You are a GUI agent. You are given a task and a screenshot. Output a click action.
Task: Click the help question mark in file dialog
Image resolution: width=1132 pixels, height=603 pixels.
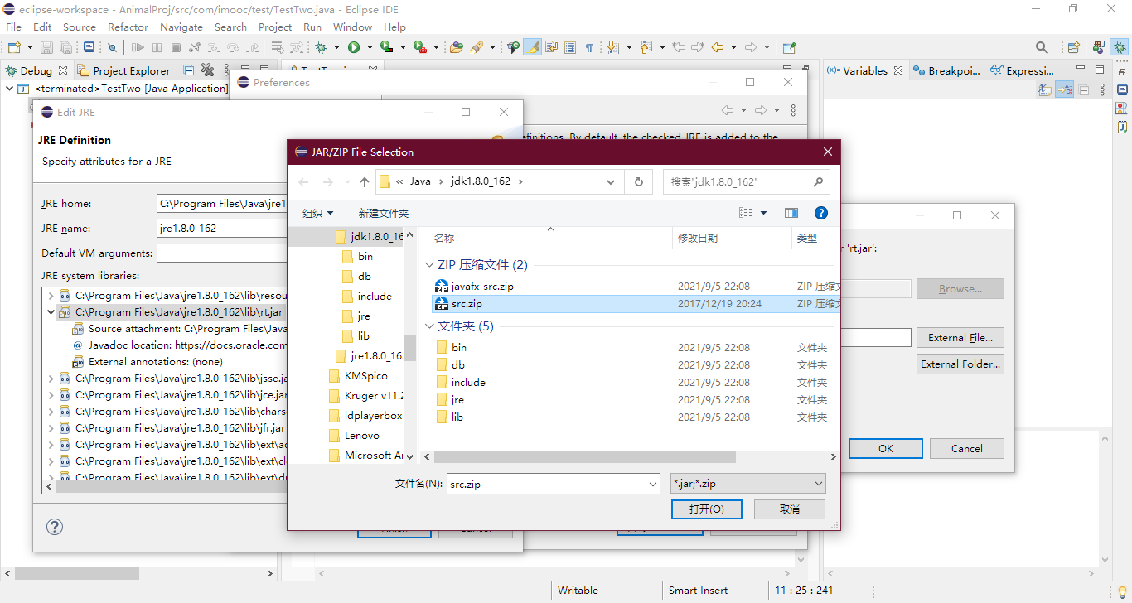click(821, 213)
